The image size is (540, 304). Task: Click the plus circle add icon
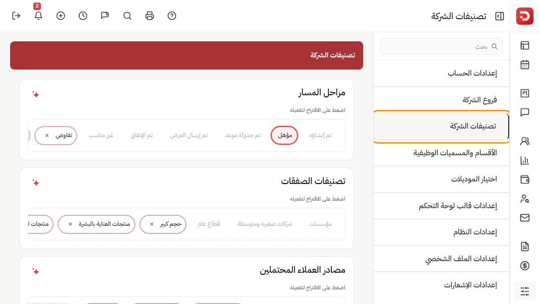tap(61, 16)
